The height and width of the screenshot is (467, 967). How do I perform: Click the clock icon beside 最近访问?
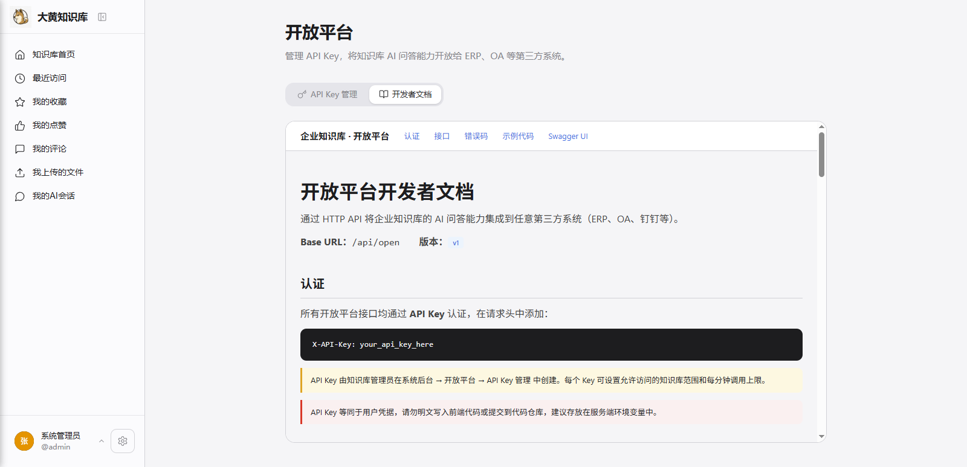pos(20,78)
